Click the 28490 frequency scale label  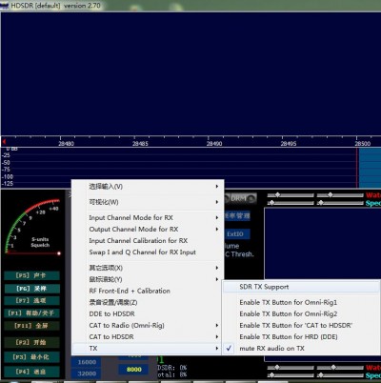[214, 144]
